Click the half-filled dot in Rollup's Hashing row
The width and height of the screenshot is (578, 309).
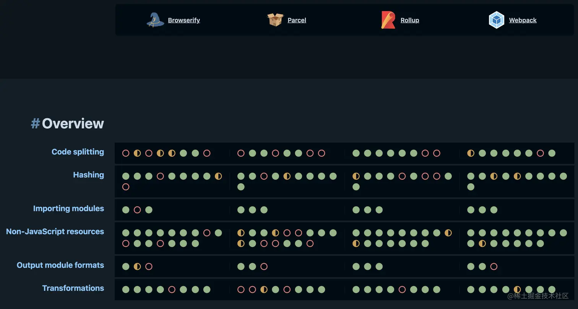click(x=356, y=176)
